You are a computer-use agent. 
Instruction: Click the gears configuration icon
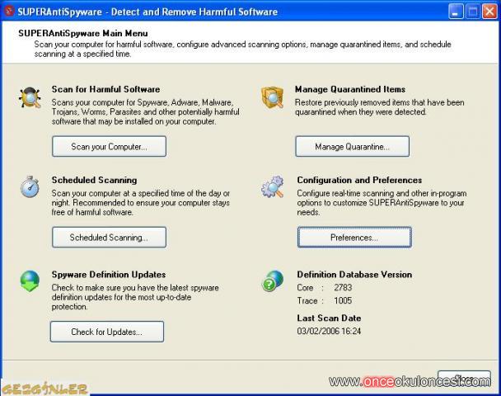pyautogui.click(x=273, y=186)
